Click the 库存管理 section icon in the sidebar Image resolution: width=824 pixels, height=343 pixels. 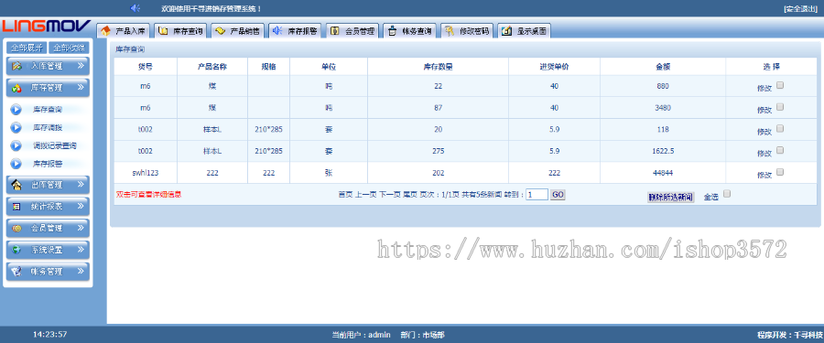click(16, 88)
